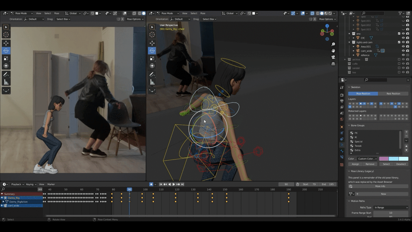Start animation playback with the play button
Screen dimensions: 412x232
click(174, 184)
